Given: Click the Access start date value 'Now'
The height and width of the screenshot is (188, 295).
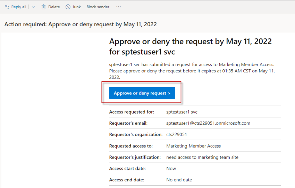Looking at the screenshot, I should click(x=171, y=169).
